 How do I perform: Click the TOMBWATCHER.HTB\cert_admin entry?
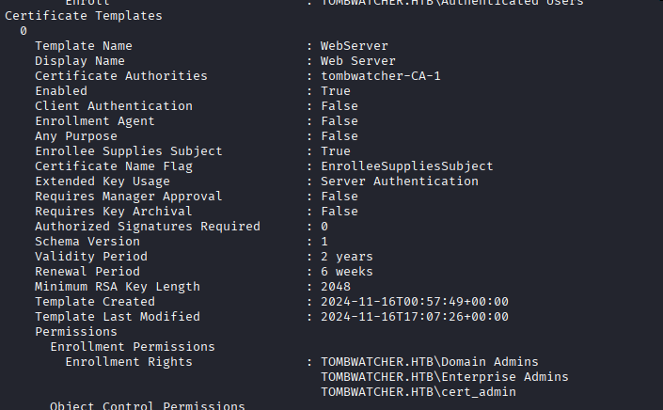[418, 392]
